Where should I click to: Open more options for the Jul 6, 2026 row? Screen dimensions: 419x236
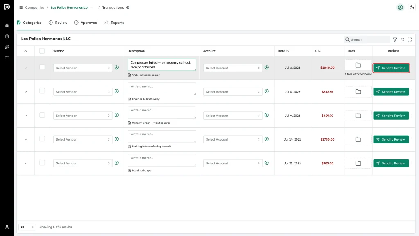coord(412,91)
